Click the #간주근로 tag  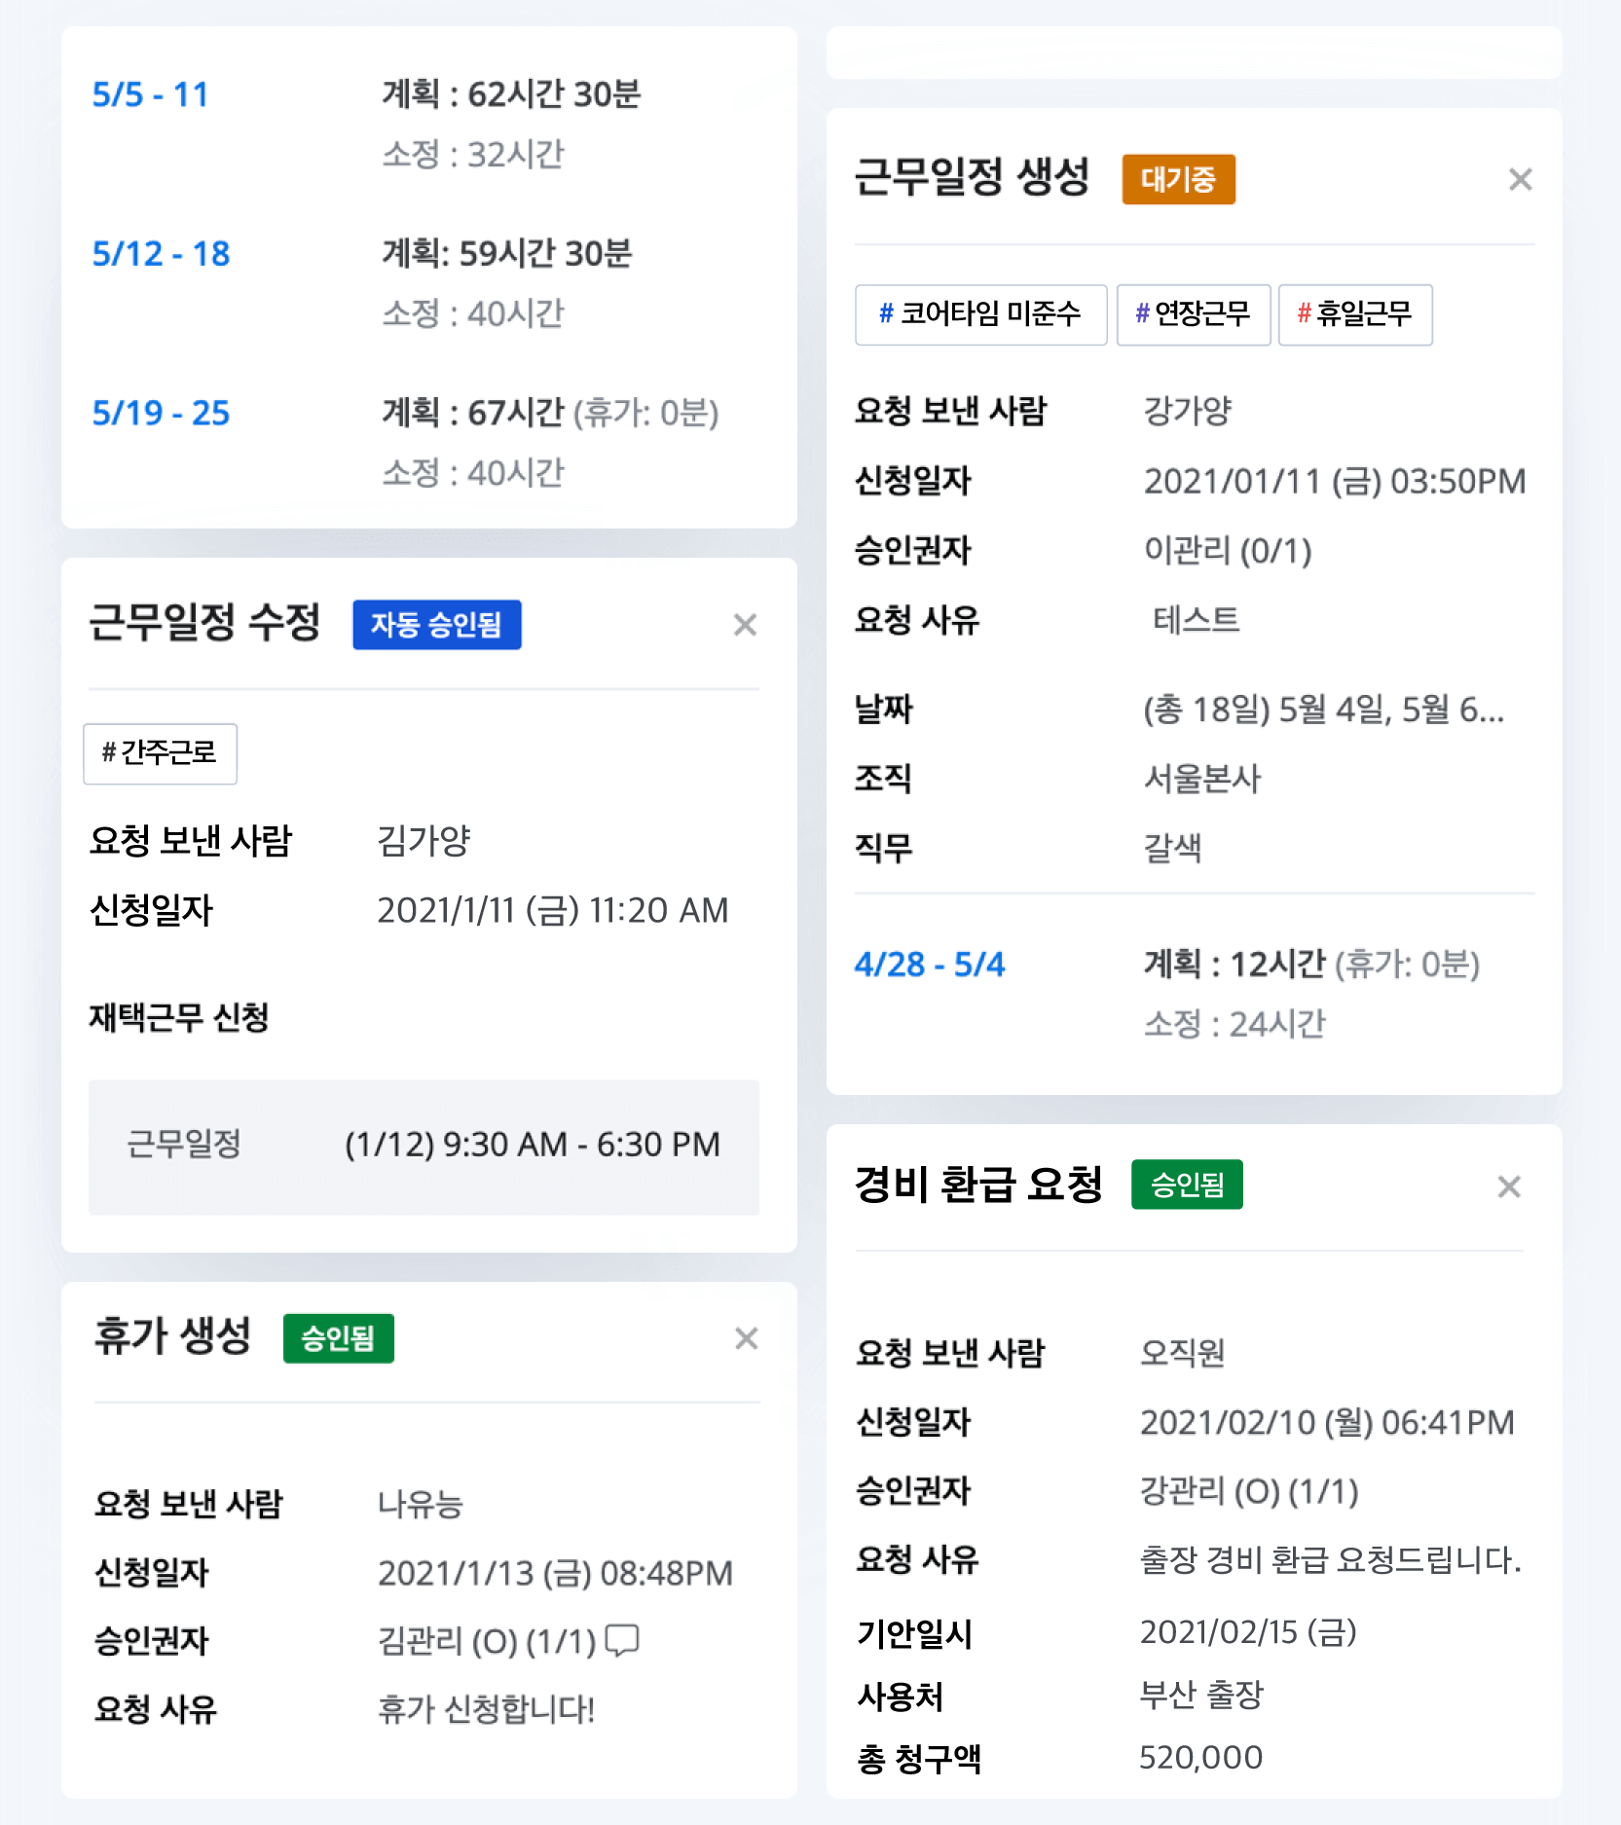point(160,753)
